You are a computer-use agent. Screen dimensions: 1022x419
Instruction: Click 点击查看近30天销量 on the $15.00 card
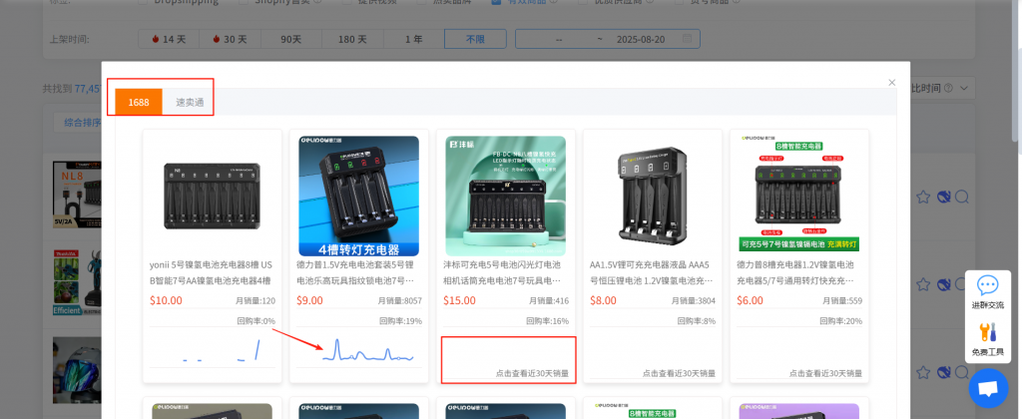[x=532, y=373]
